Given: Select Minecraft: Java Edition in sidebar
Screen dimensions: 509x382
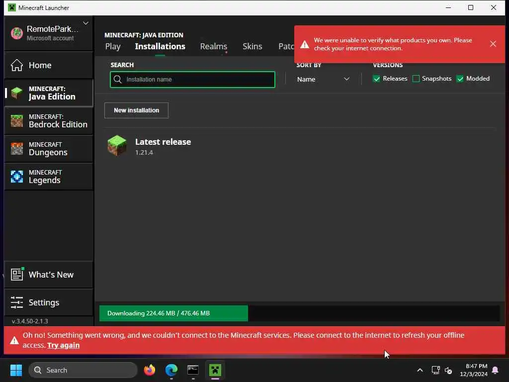Looking at the screenshot, I should [49, 93].
